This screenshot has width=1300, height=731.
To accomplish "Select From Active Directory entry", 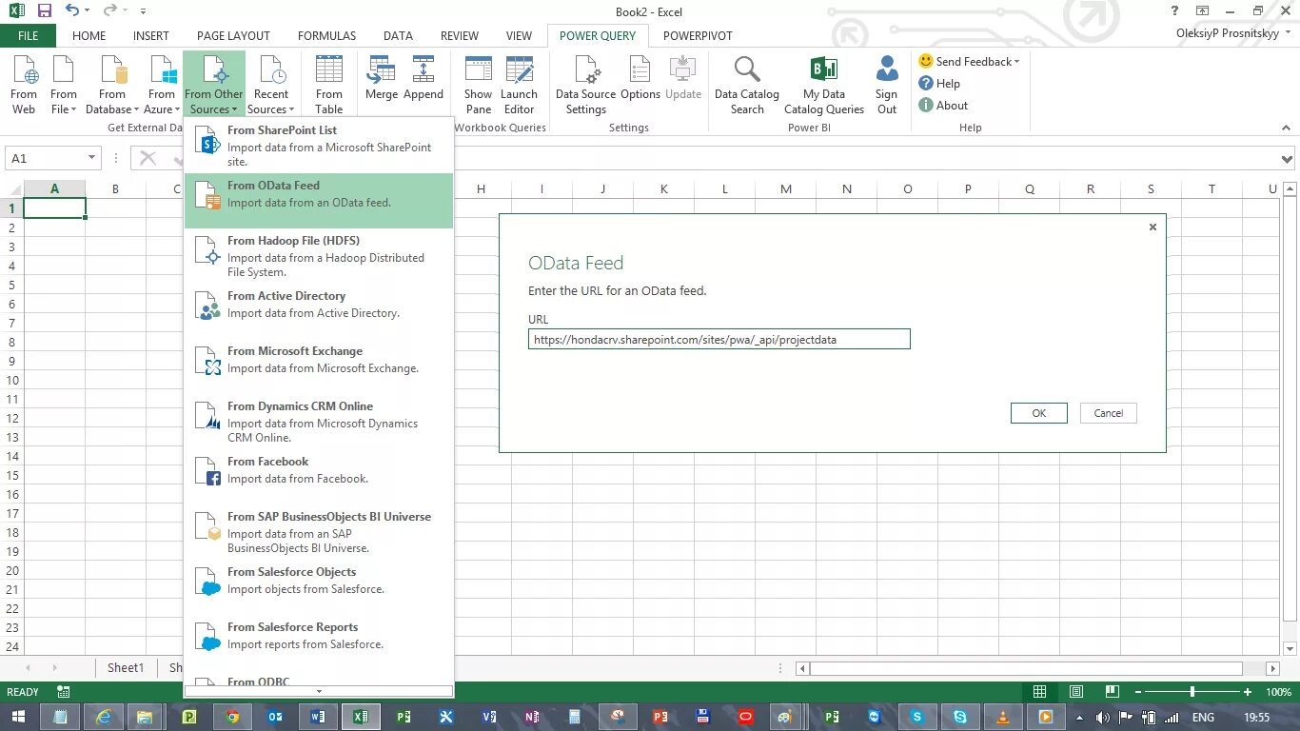I will (x=319, y=310).
